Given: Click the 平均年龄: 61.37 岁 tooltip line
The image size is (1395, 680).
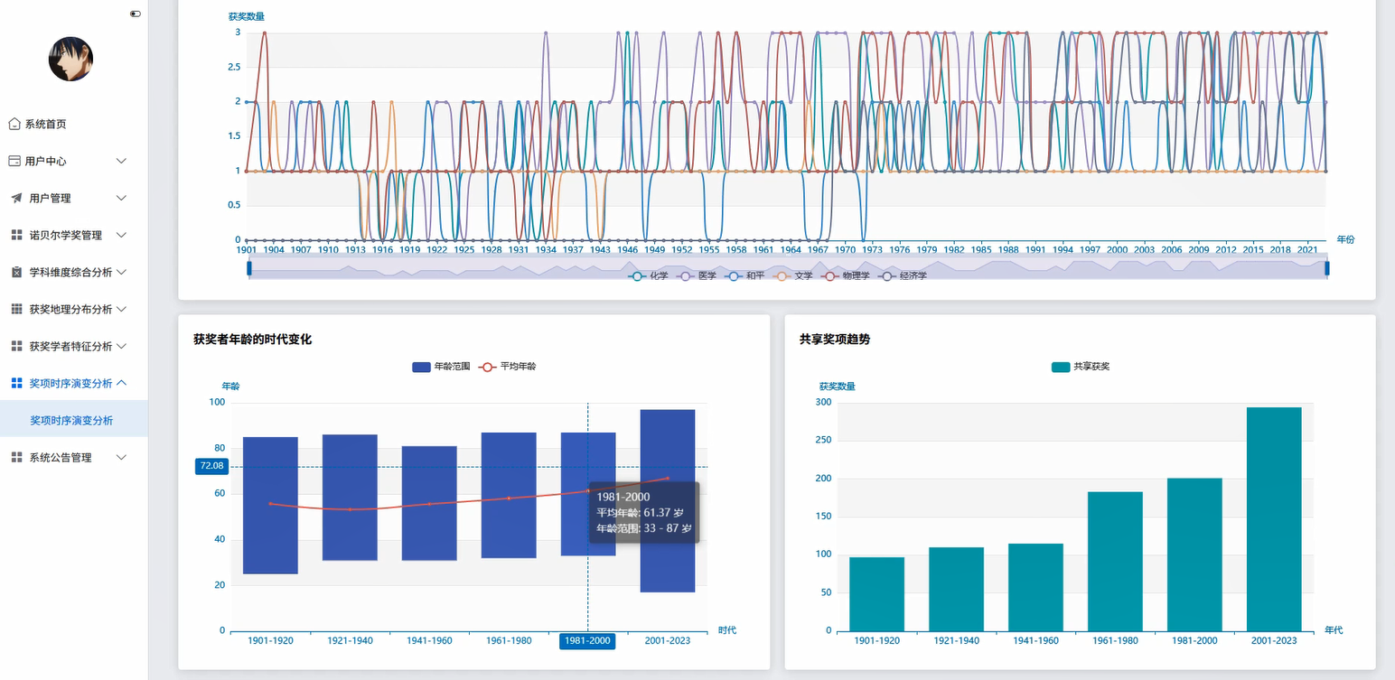Looking at the screenshot, I should 641,512.
